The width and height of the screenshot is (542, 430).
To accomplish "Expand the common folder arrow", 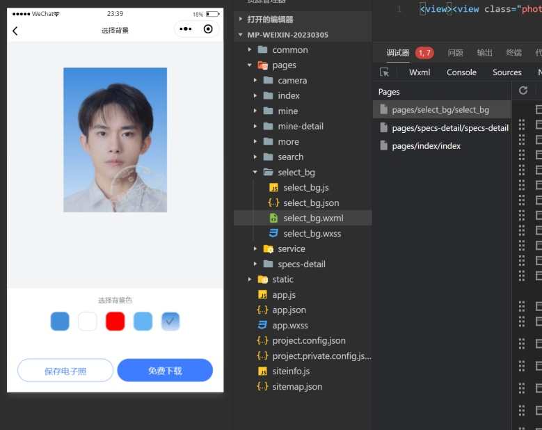I will (250, 50).
